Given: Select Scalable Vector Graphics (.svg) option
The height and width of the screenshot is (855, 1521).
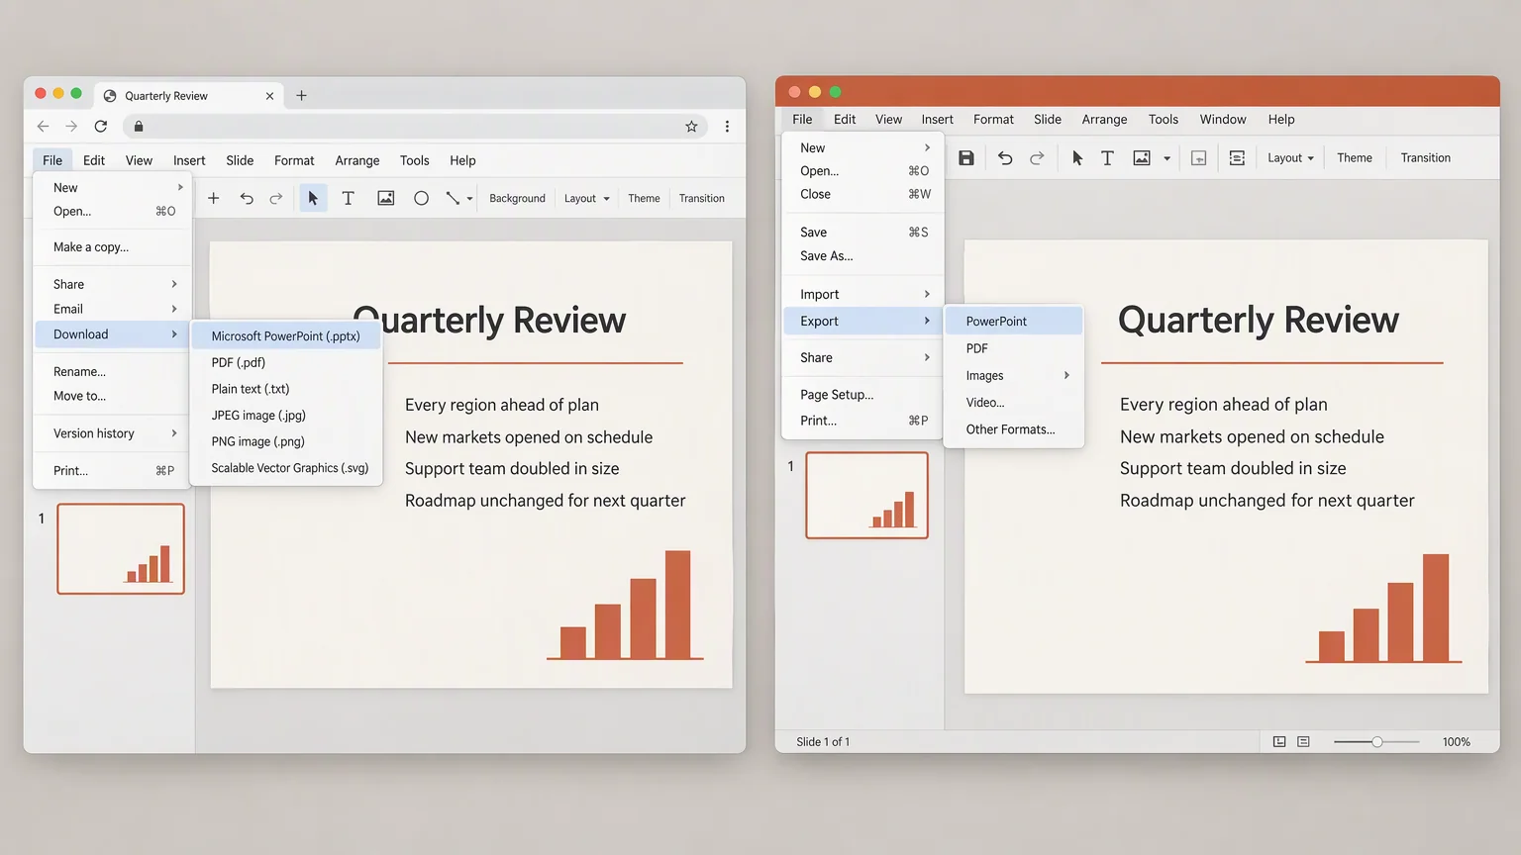Looking at the screenshot, I should click(285, 468).
